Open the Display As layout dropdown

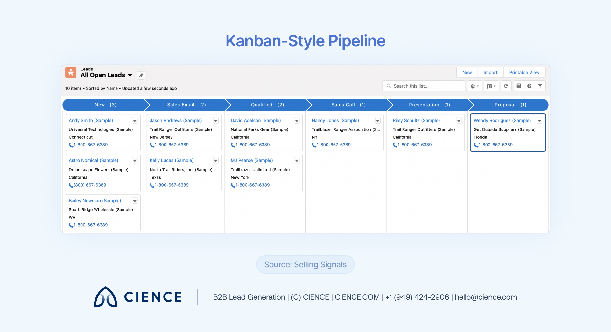[x=491, y=86]
